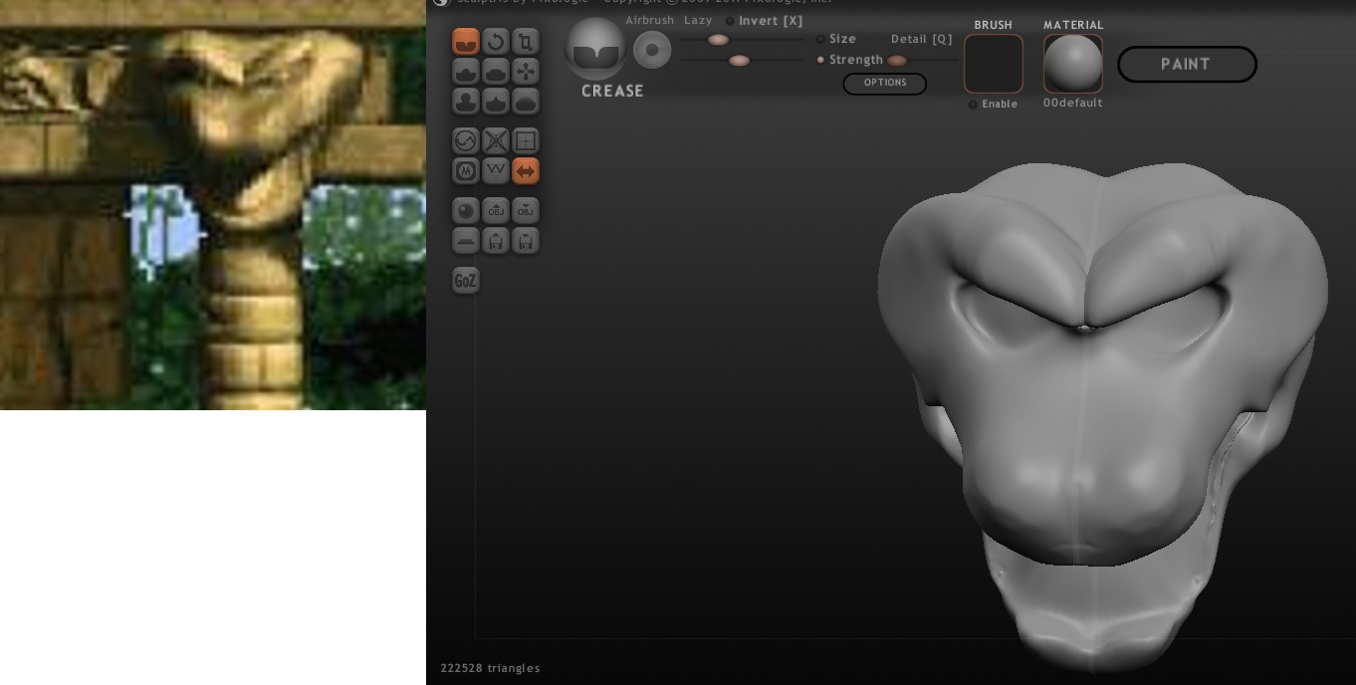Choose the Grab tool with four arrows
The width and height of the screenshot is (1356, 685).
click(x=526, y=72)
